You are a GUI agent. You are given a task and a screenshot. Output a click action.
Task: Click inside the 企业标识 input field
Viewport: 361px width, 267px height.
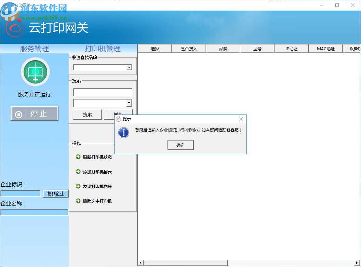[20, 193]
